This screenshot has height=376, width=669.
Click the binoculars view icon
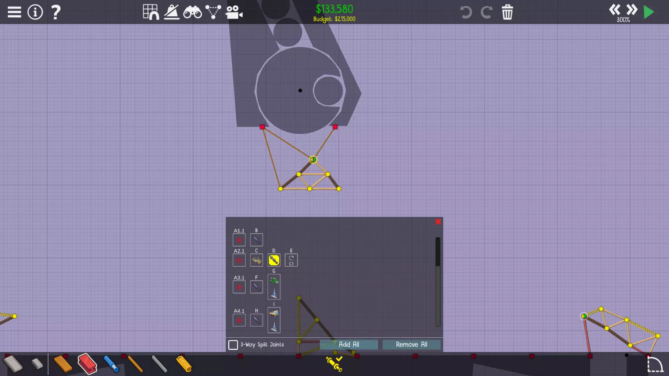pos(192,13)
